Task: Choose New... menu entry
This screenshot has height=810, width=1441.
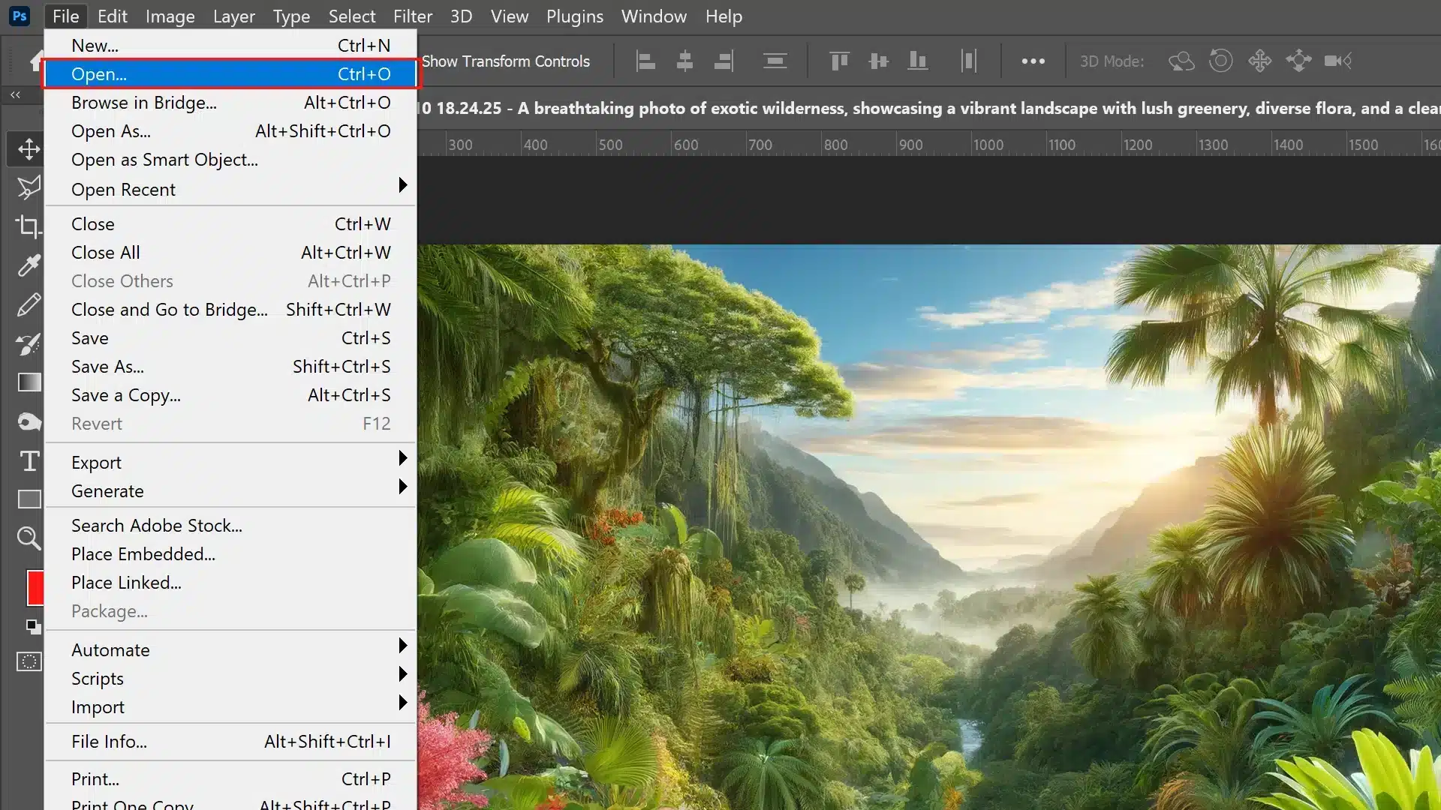Action: [x=230, y=45]
